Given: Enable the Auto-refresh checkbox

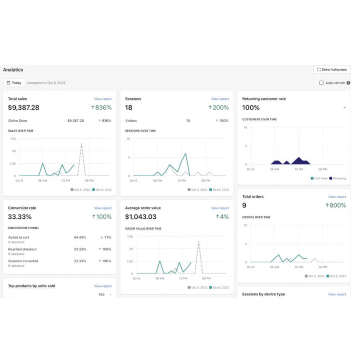Looking at the screenshot, I should tap(321, 83).
